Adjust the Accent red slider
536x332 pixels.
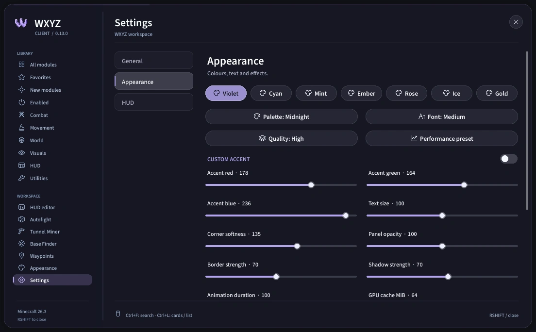click(x=281, y=185)
